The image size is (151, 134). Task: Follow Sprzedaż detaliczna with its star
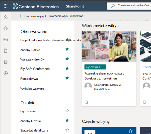tap(67, 130)
